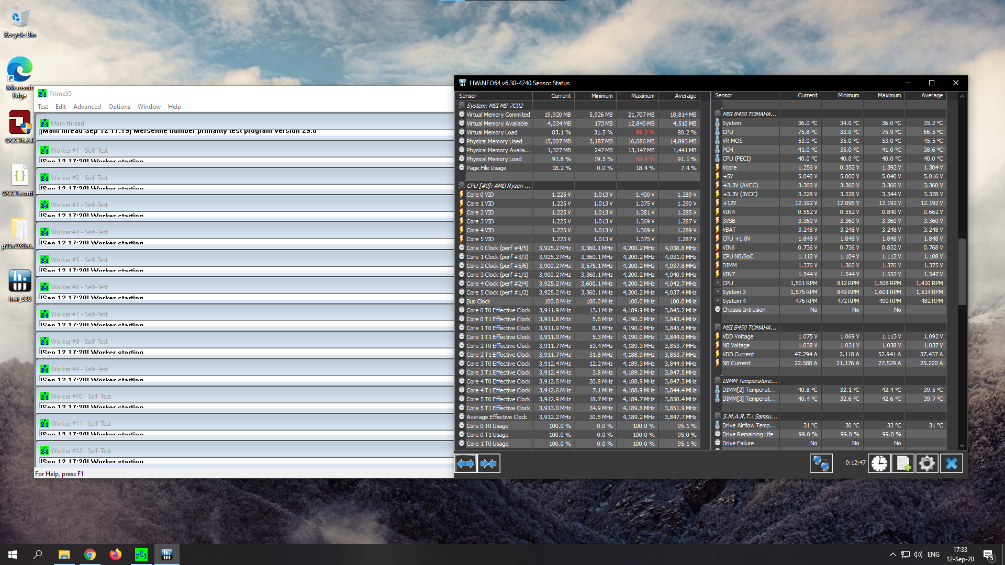Click the volume speaker tray icon
The height and width of the screenshot is (565, 1005).
pyautogui.click(x=918, y=555)
